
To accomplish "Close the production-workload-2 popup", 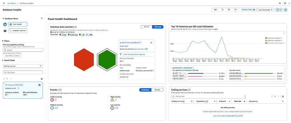I will pyautogui.click(x=151, y=43).
